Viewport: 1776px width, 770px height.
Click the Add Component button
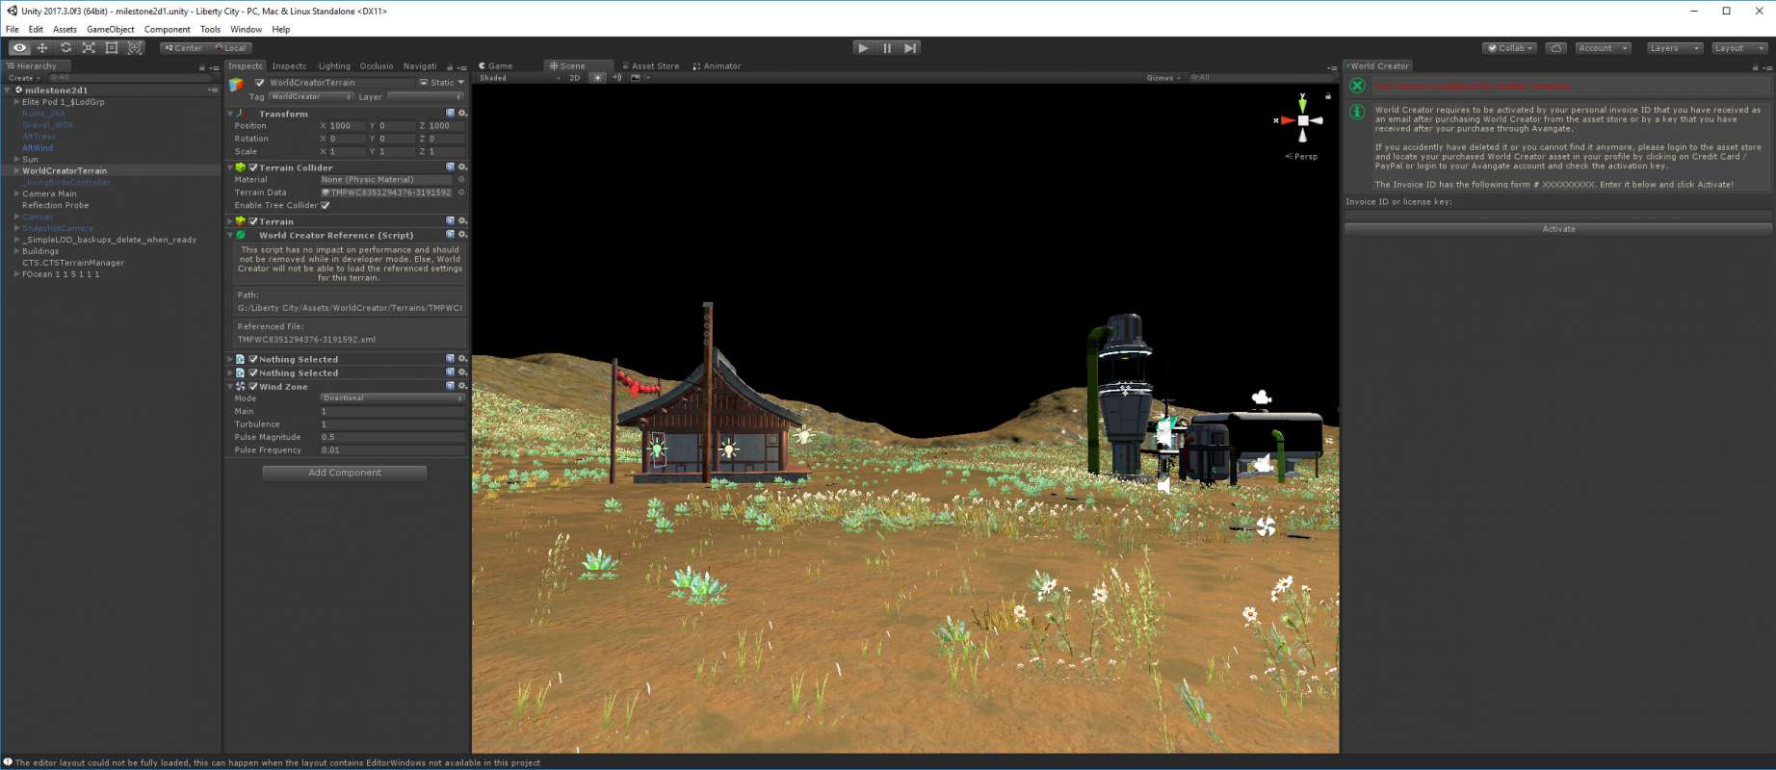[x=345, y=473]
